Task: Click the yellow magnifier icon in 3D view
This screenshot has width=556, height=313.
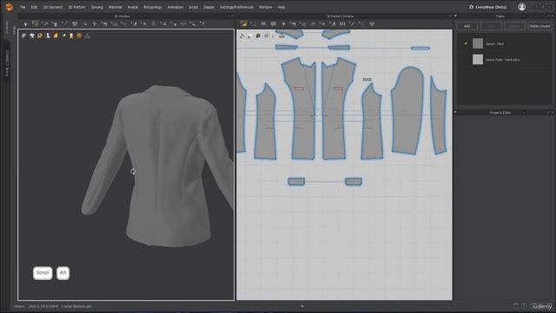Action: [x=40, y=36]
